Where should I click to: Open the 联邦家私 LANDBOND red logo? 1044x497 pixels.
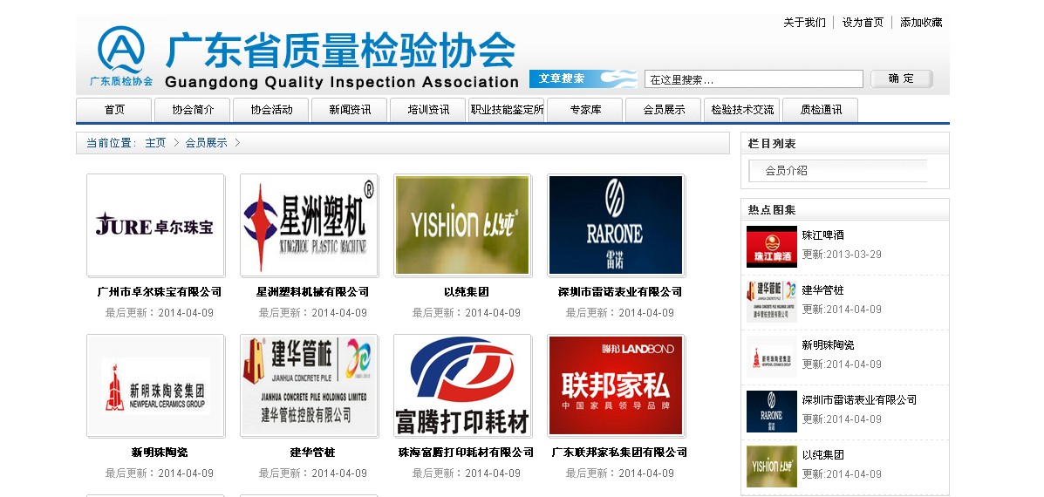click(616, 386)
